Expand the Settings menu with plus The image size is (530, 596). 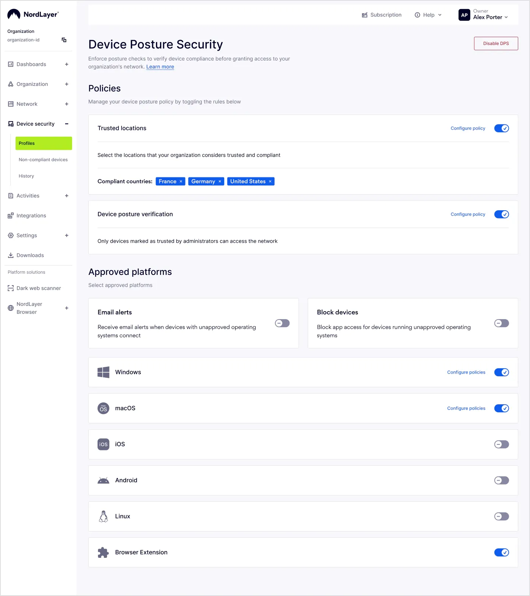67,235
